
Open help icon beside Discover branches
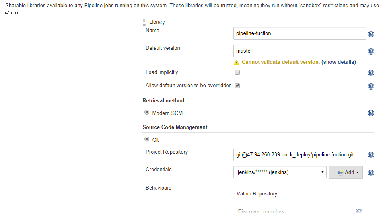pyautogui.click(x=358, y=211)
